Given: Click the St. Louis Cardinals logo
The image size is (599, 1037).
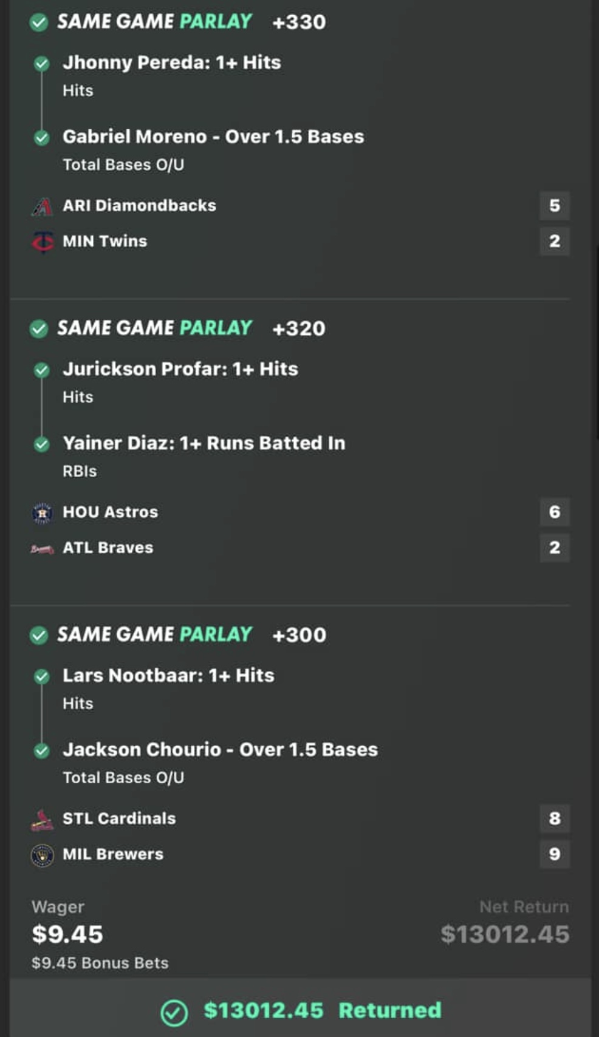Looking at the screenshot, I should pyautogui.click(x=42, y=820).
